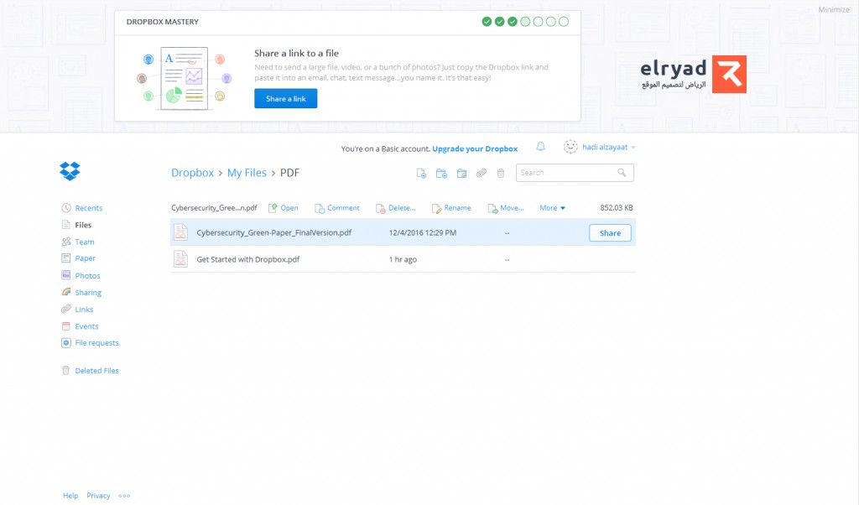Click Delete... in the file action bar
Screen dimensions: 859x505
(396, 208)
